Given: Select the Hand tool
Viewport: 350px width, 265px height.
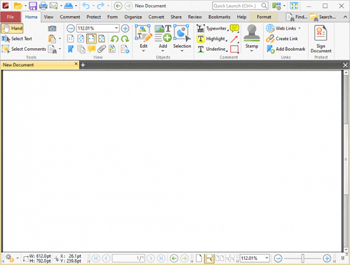Looking at the screenshot, I should click(12, 28).
